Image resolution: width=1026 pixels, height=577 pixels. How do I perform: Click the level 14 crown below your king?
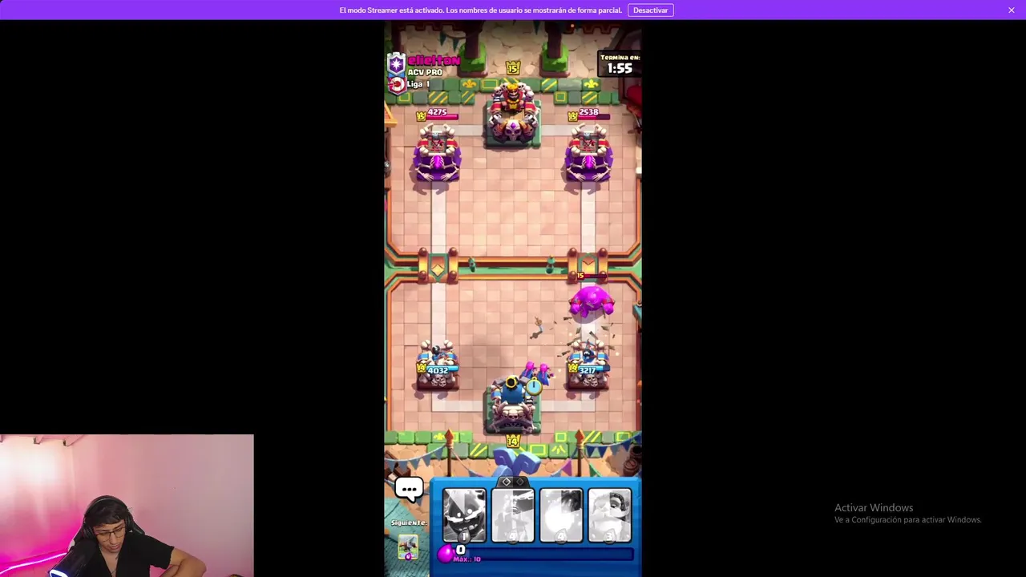(513, 442)
